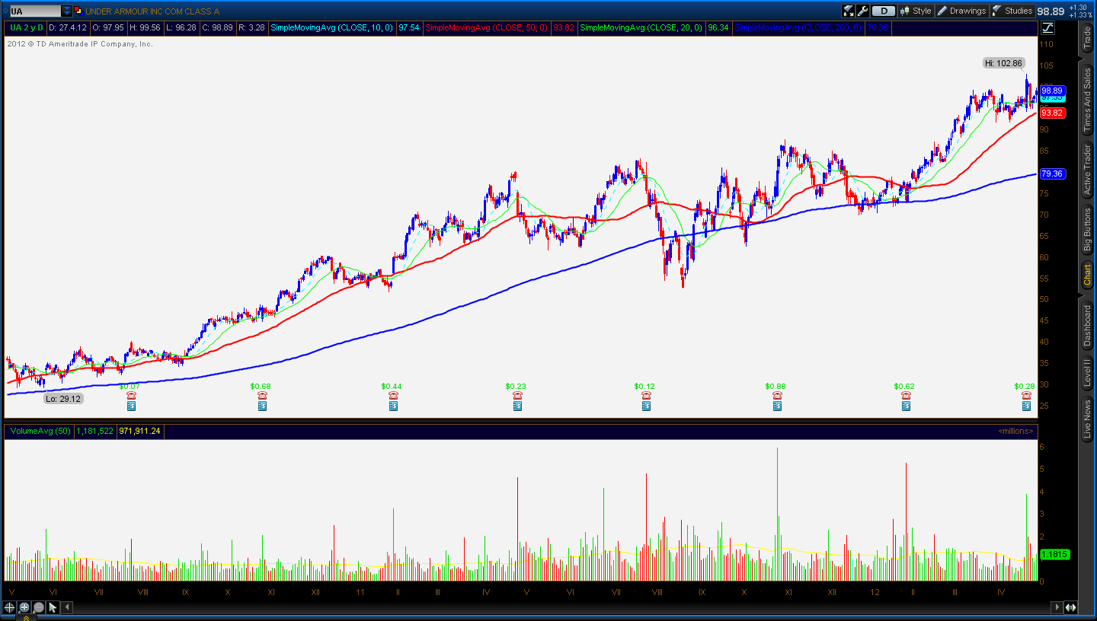Open the Drawings menu
The height and width of the screenshot is (621, 1097).
pyautogui.click(x=961, y=11)
